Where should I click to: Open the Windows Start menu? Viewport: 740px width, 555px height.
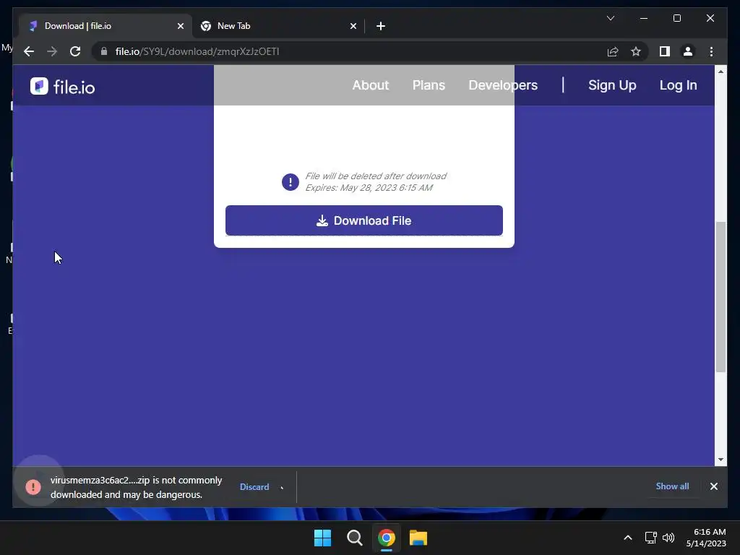click(323, 538)
